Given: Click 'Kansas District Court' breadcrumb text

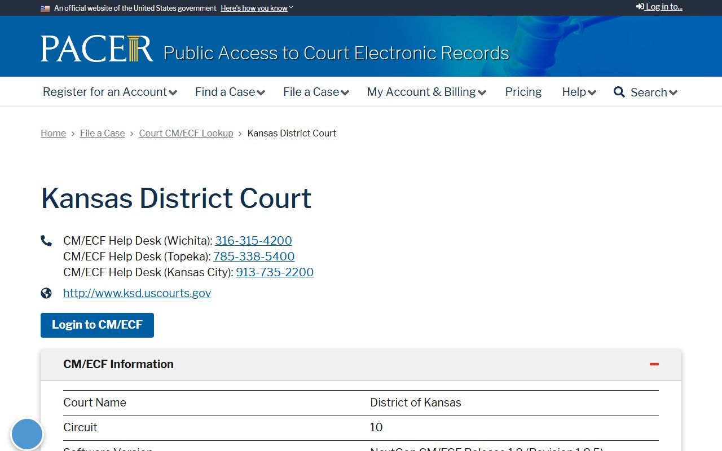Looking at the screenshot, I should point(292,133).
